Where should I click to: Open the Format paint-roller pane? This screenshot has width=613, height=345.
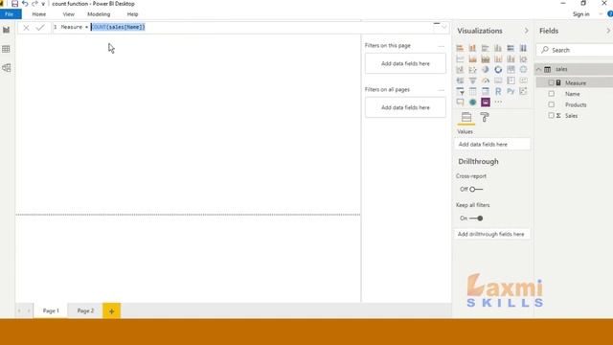click(485, 117)
